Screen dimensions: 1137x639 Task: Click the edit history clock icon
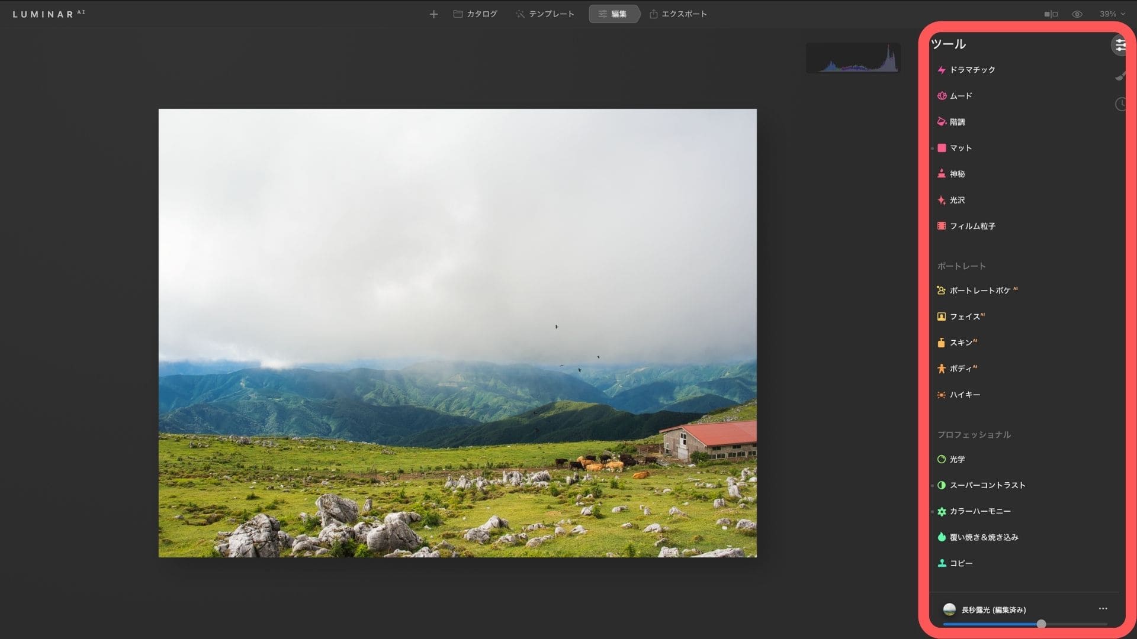click(x=1120, y=105)
